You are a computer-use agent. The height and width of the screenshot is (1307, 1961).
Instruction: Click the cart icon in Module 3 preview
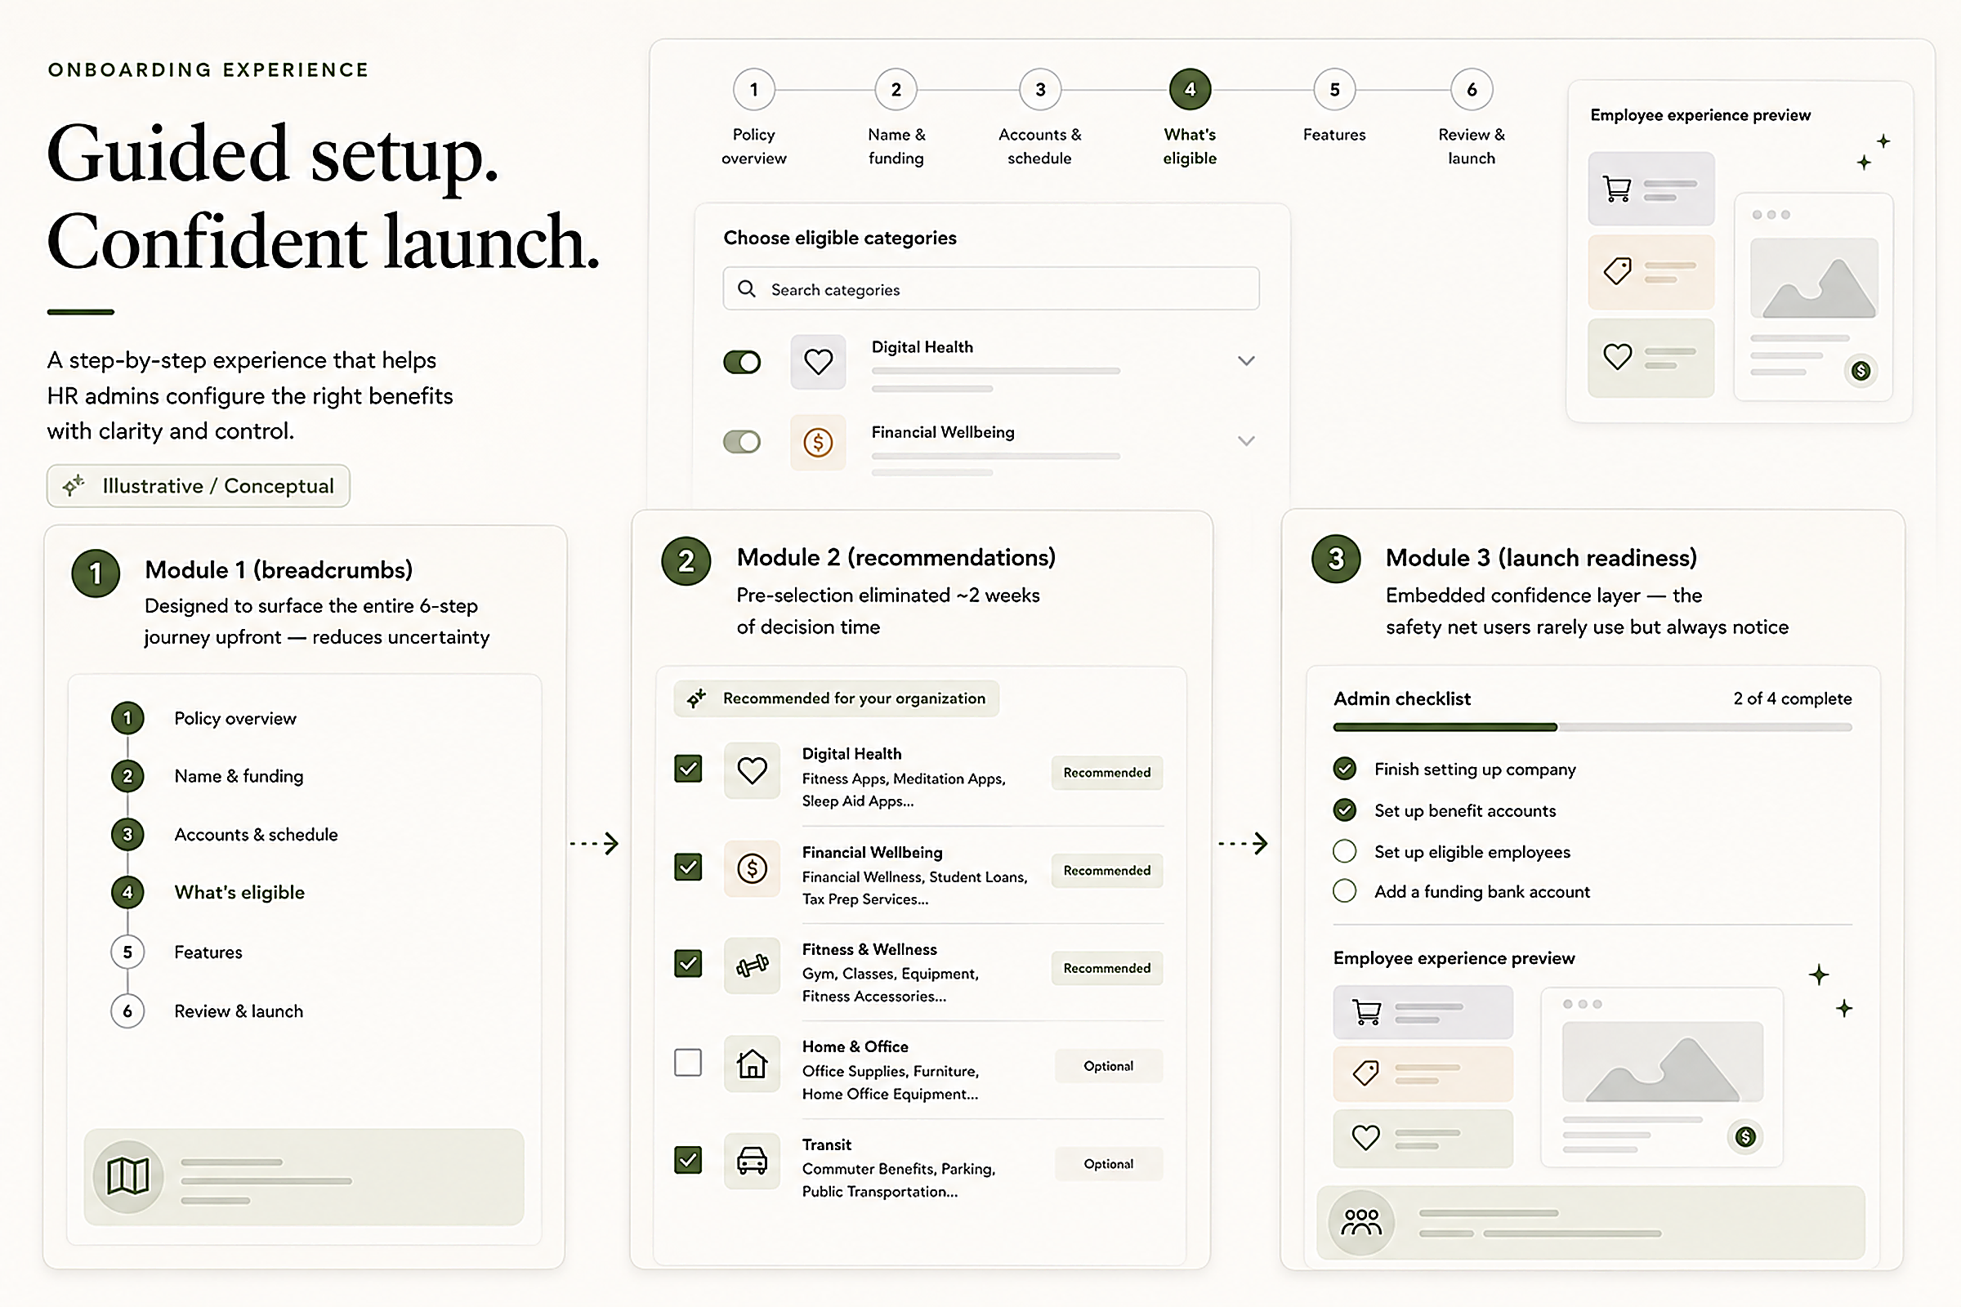[1365, 1011]
